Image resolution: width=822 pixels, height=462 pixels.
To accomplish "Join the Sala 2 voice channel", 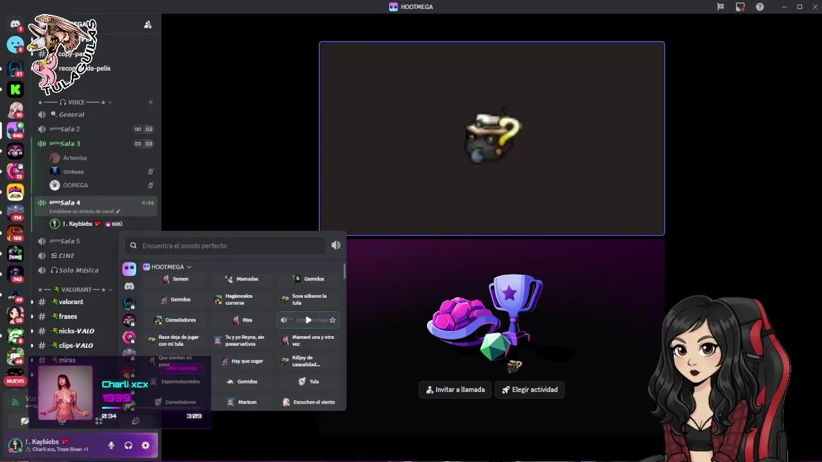I will coord(96,129).
